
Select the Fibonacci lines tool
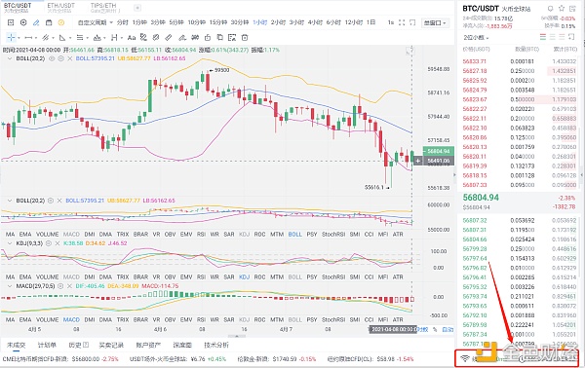click(x=80, y=38)
